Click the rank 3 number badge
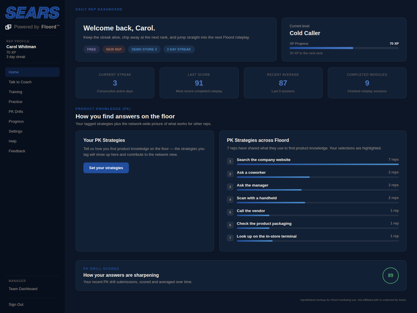 point(230,187)
